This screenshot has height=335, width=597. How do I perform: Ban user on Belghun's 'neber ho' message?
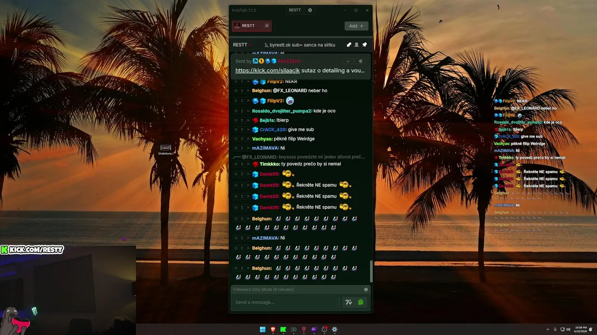[x=236, y=91]
